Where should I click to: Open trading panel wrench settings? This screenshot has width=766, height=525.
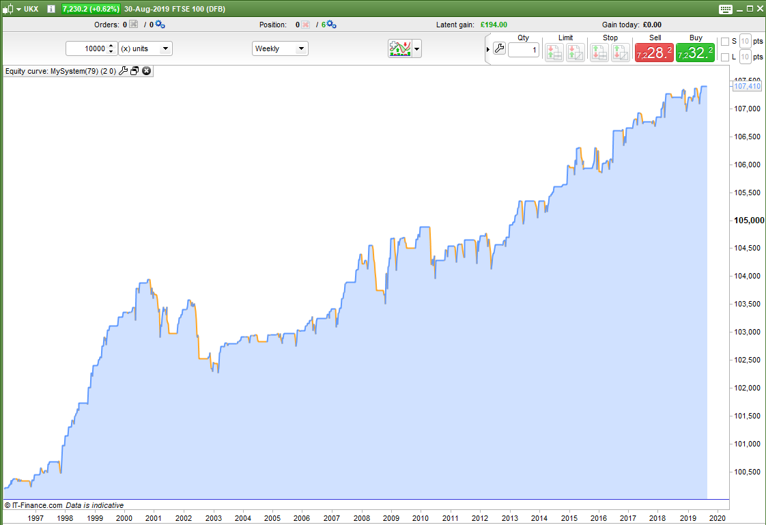499,48
